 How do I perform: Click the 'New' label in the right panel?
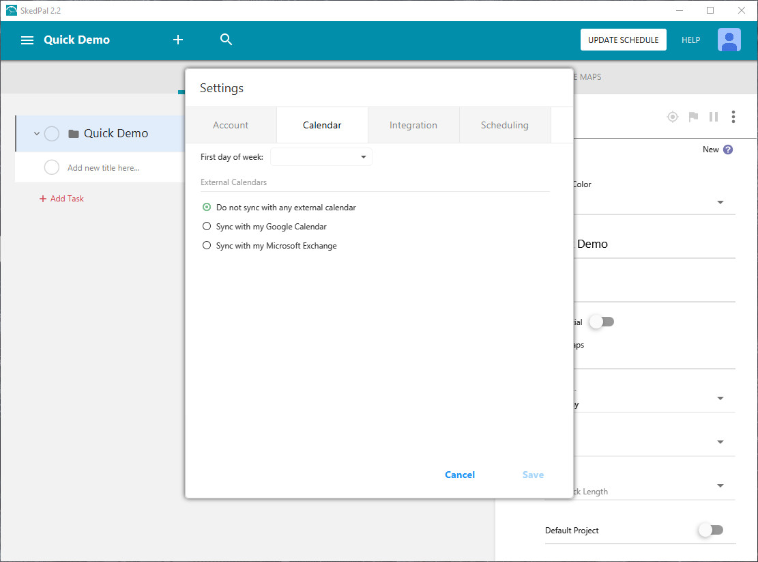point(710,150)
